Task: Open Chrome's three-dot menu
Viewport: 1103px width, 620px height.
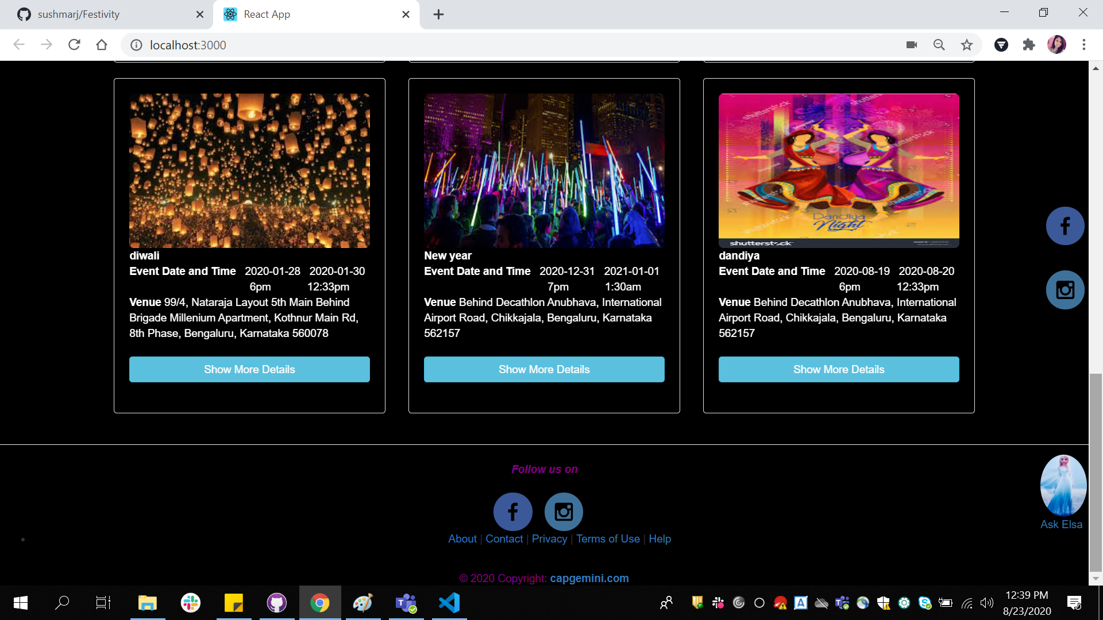Action: click(1084, 45)
